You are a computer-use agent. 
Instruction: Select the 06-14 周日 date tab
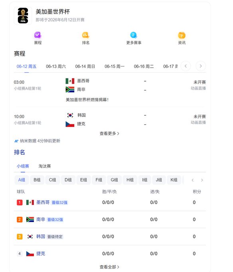pos(85,66)
